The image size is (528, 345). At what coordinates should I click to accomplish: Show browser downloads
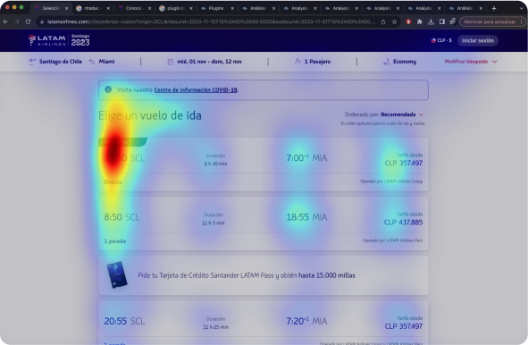coord(431,22)
